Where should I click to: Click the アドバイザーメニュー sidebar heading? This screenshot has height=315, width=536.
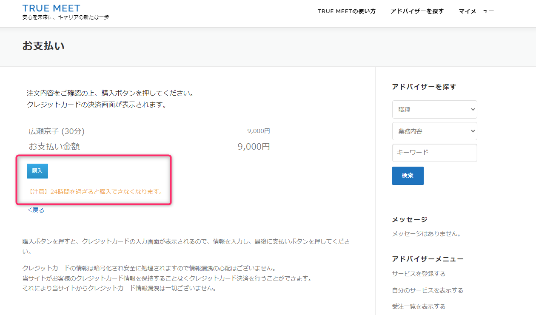click(x=428, y=259)
